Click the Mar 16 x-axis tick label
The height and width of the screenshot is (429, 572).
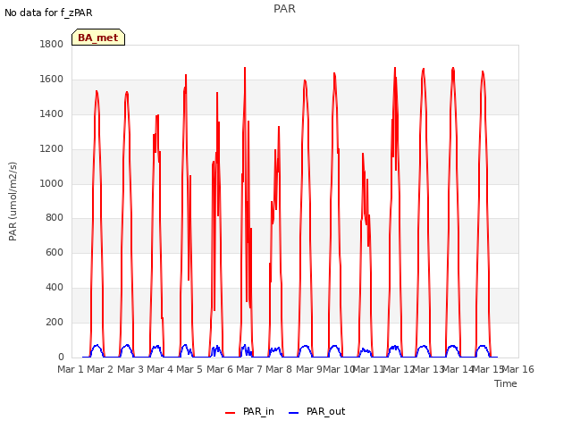pyautogui.click(x=518, y=369)
